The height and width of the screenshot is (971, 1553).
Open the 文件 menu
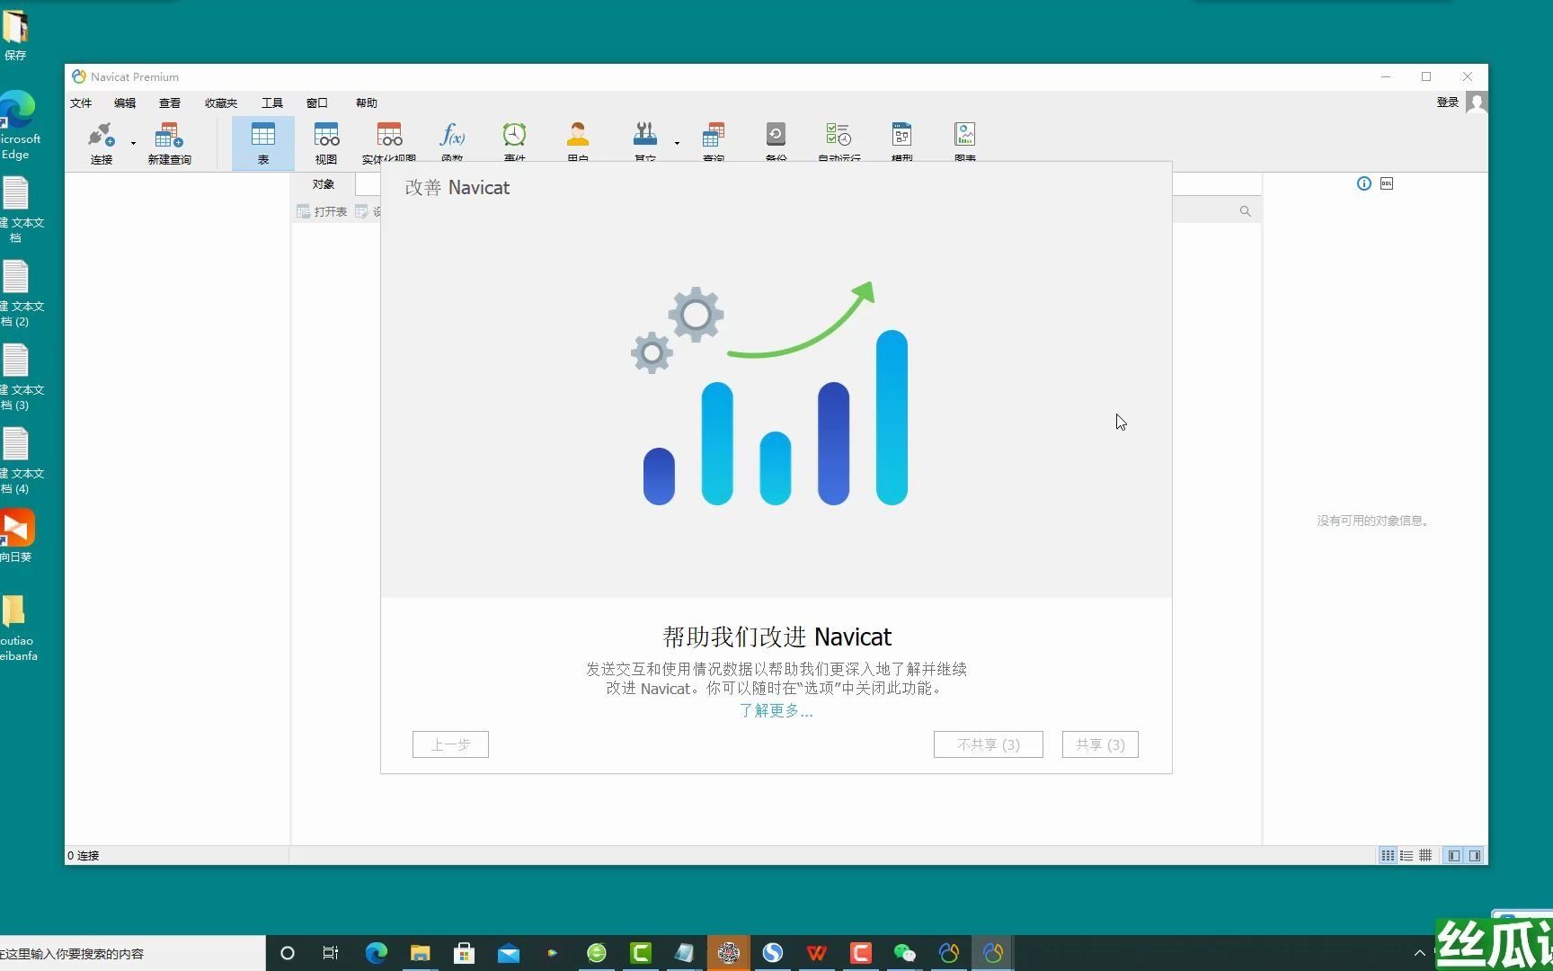[81, 102]
